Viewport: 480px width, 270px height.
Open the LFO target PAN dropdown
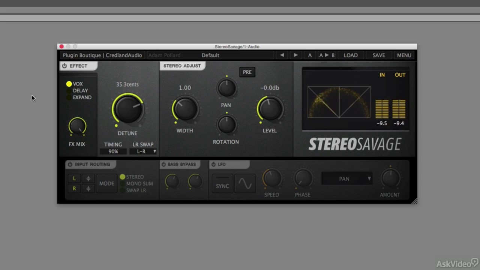pos(347,179)
